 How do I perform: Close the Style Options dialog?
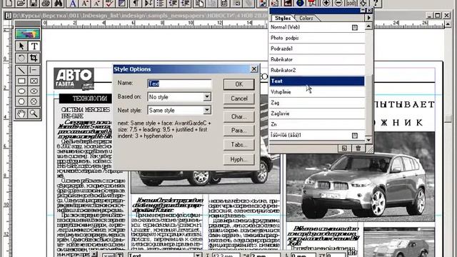(254, 69)
